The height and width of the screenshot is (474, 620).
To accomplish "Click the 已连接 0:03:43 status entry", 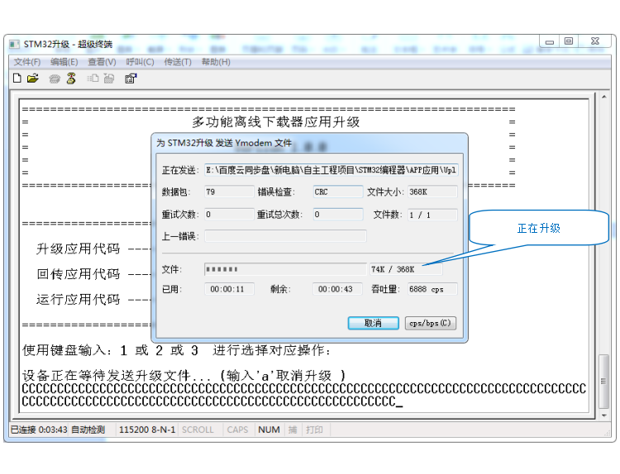I will click(x=39, y=429).
